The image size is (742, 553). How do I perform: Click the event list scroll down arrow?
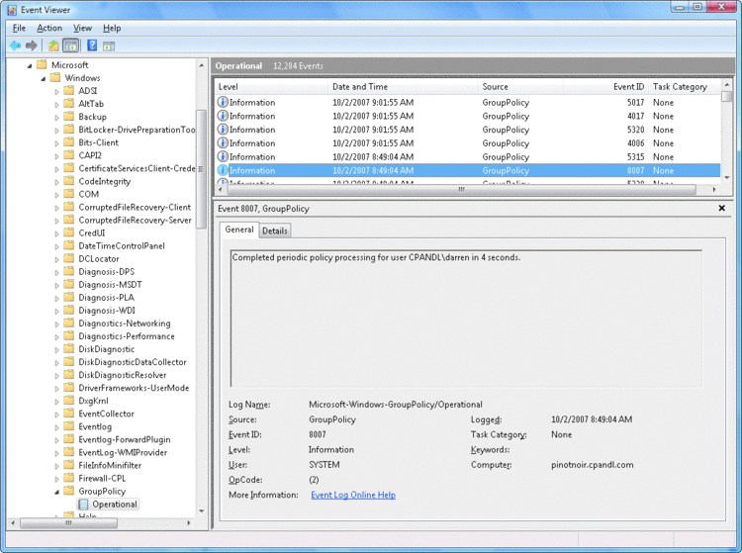tap(726, 177)
